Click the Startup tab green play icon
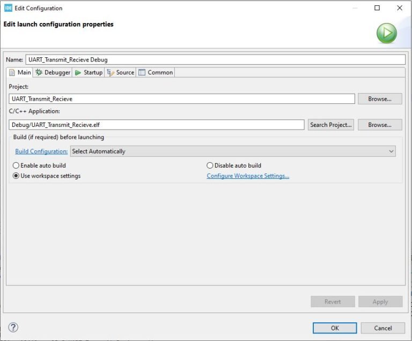This screenshot has width=412, height=341. (78, 73)
